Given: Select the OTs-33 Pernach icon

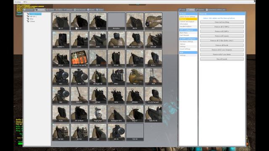Looking at the screenshot, I should (x=153, y=95).
